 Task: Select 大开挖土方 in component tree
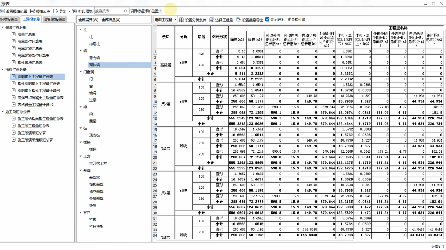(x=98, y=163)
